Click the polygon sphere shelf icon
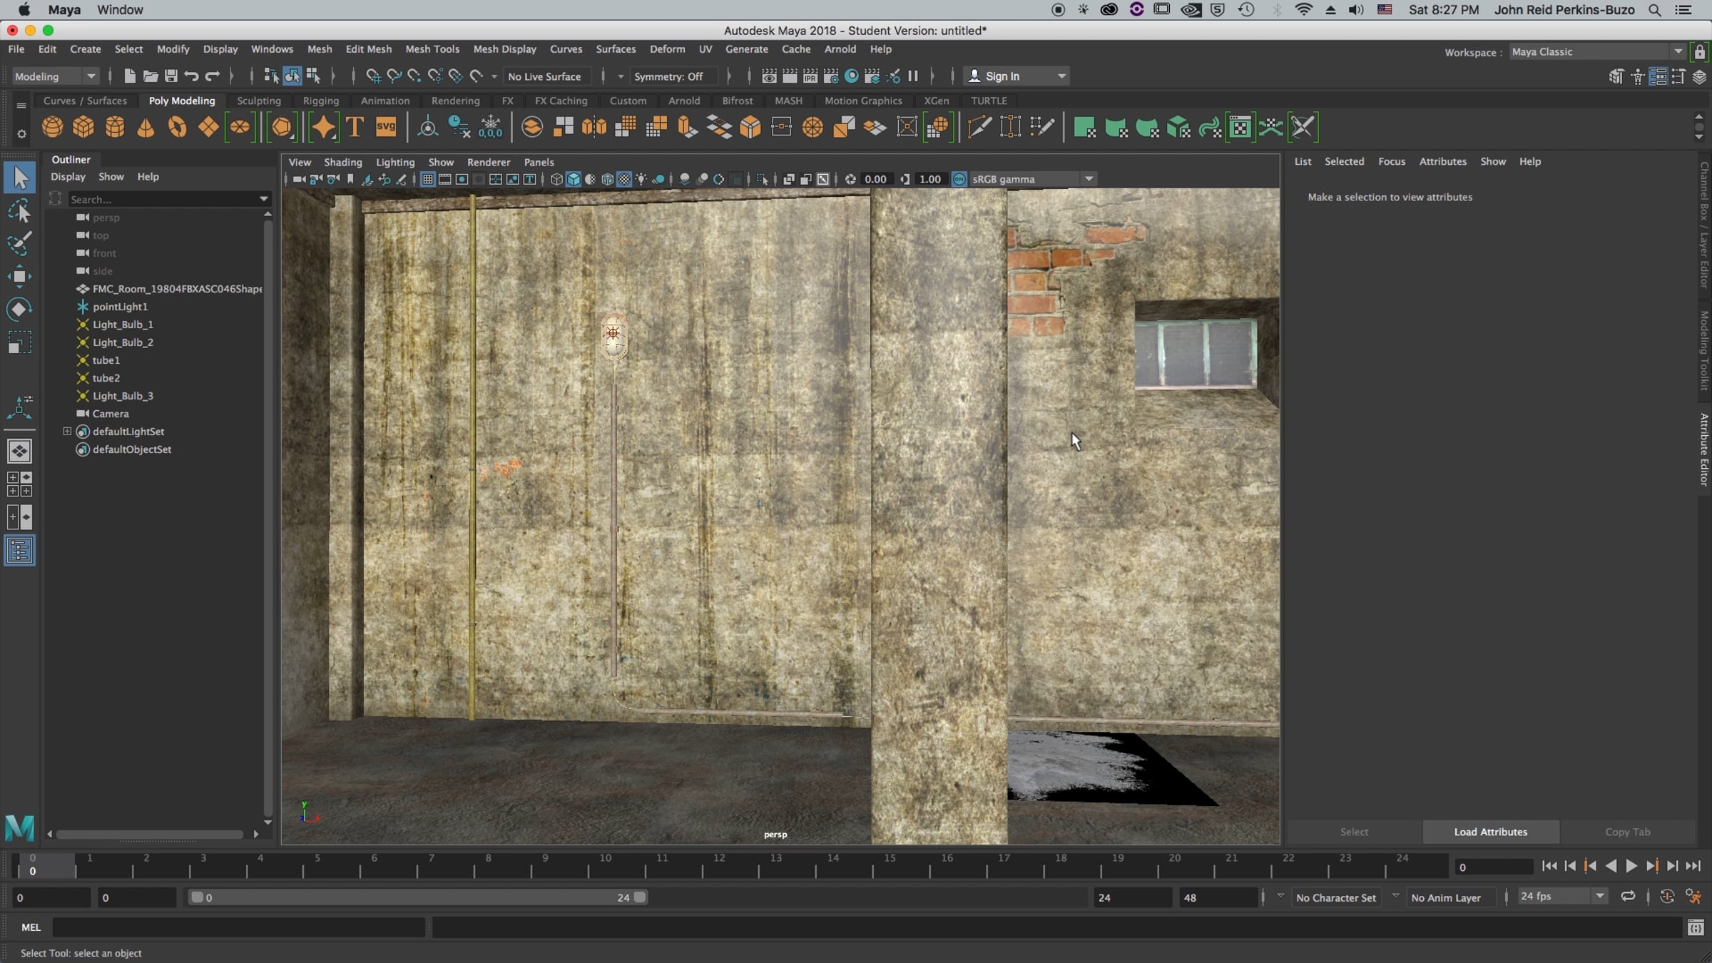Screen dimensions: 1712x963 point(52,128)
